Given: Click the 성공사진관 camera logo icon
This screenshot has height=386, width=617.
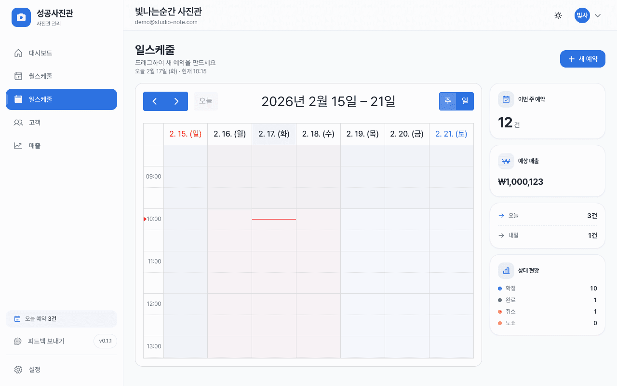Looking at the screenshot, I should [21, 17].
